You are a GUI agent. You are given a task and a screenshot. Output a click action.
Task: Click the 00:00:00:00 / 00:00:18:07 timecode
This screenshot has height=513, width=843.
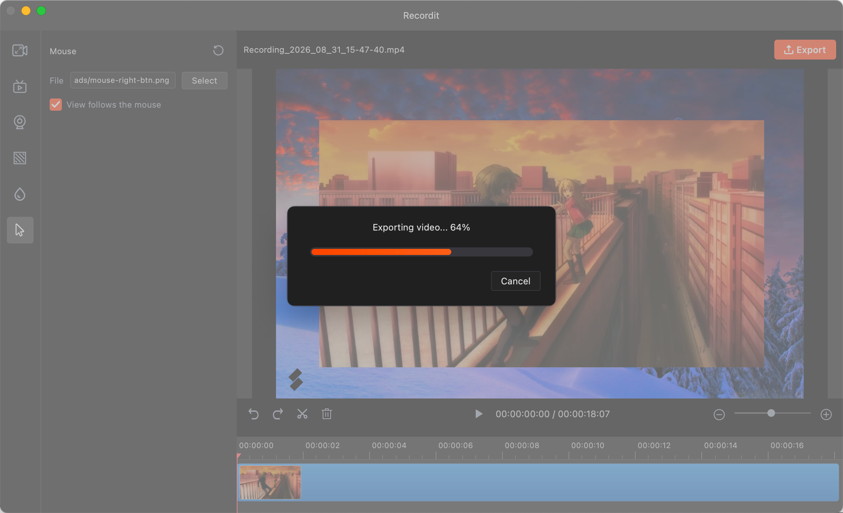[552, 414]
